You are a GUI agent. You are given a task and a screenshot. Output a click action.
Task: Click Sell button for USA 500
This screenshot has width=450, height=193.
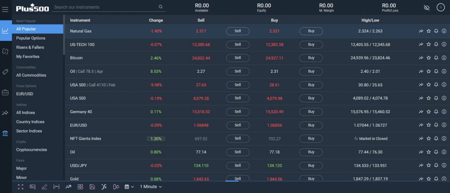pos(238,98)
